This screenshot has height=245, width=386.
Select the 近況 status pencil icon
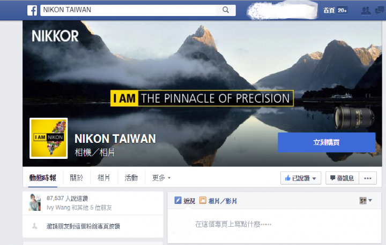[x=178, y=200]
